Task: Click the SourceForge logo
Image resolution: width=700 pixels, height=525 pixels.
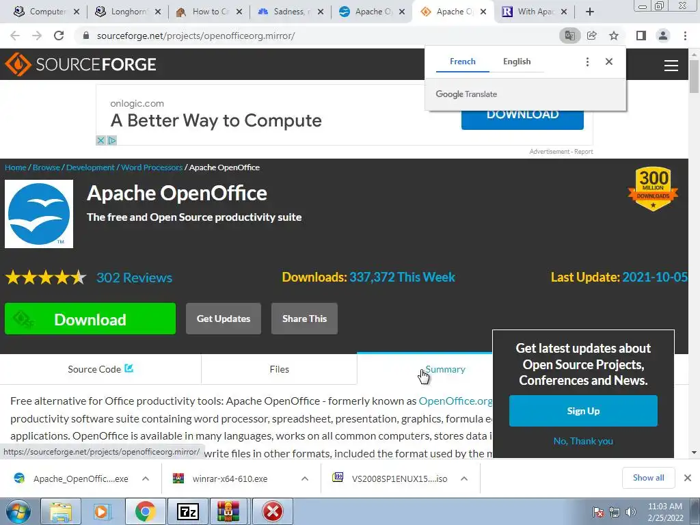Action: point(81,64)
